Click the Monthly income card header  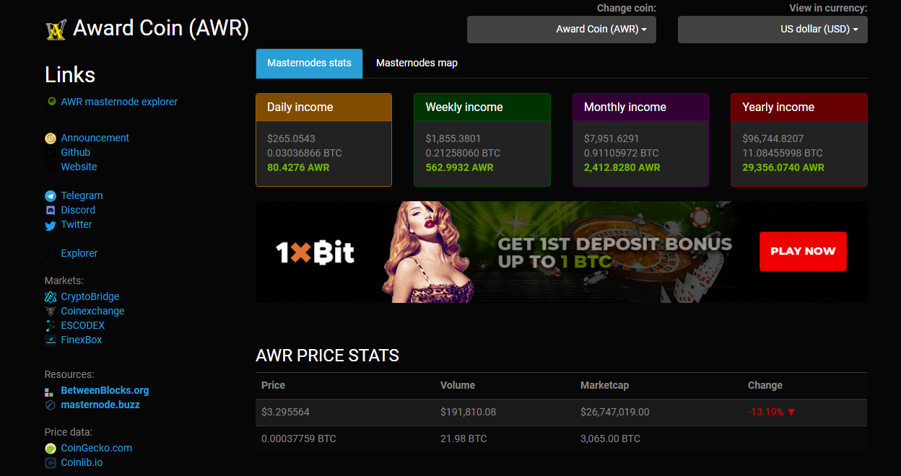[x=640, y=107]
